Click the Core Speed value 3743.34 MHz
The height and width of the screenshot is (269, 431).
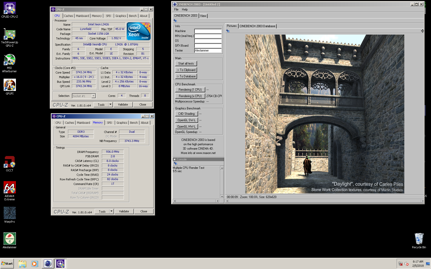[x=84, y=73]
